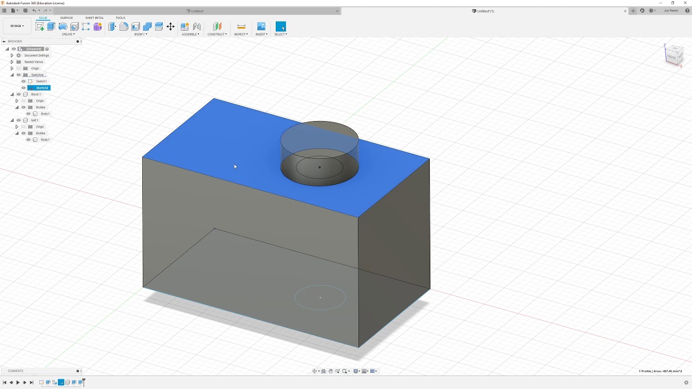Select the Hole tool
This screenshot has width=692, height=389.
coord(74,26)
